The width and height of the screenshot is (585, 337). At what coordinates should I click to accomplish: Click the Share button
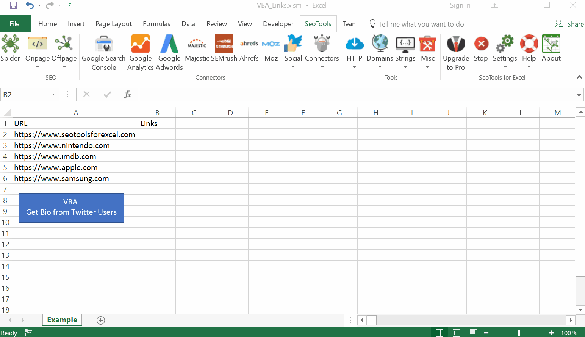tap(569, 24)
